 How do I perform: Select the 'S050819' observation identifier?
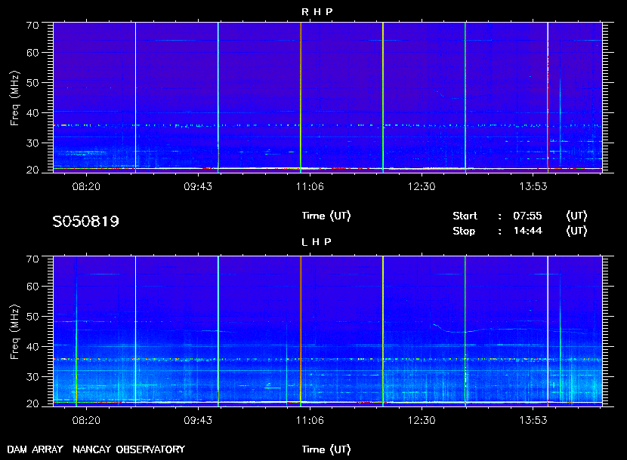[x=85, y=221]
